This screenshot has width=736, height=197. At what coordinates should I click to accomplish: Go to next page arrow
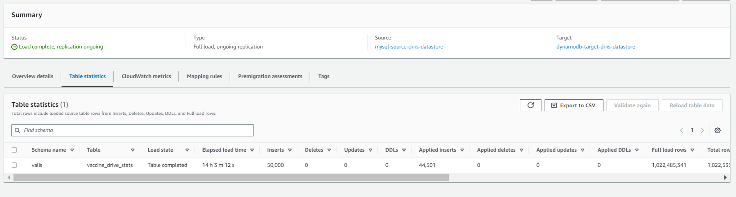click(x=702, y=131)
